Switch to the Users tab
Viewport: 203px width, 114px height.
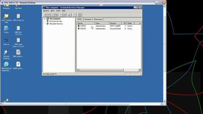[80, 19]
